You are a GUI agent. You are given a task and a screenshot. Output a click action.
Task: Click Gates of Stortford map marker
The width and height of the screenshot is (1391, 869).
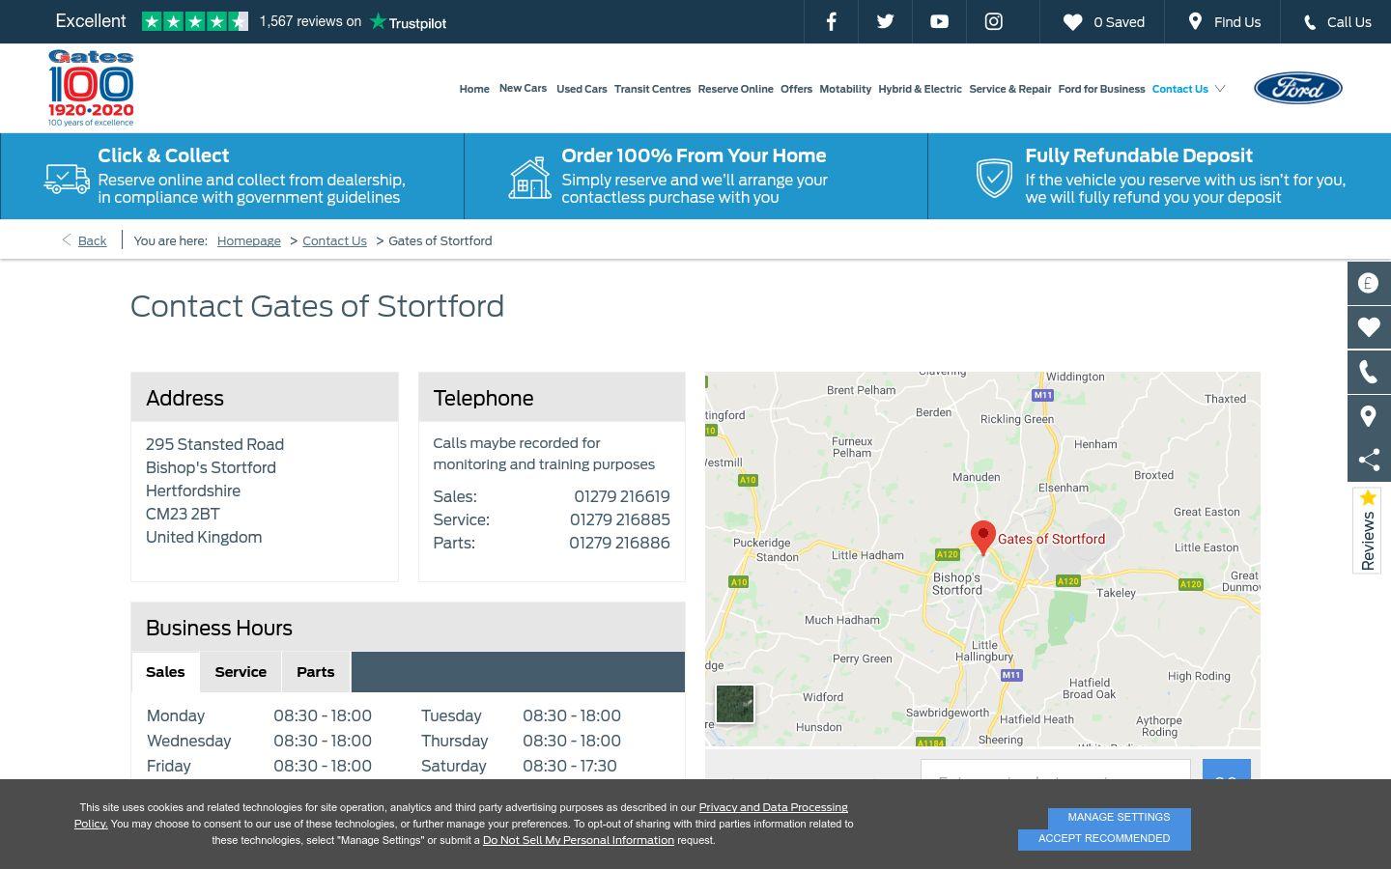(x=983, y=537)
